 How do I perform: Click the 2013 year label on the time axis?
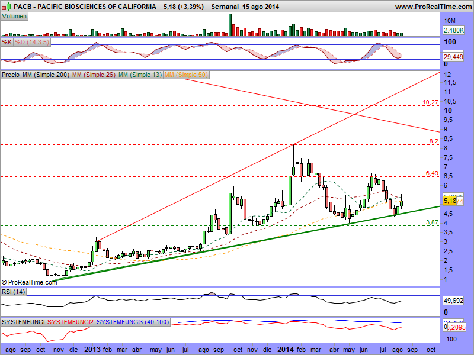coord(92,350)
